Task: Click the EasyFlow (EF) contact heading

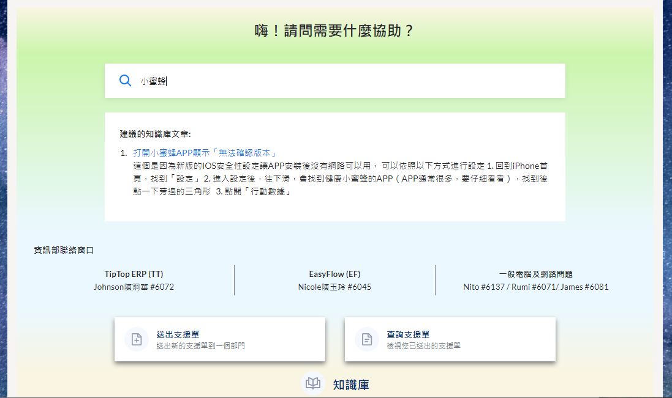Action: 334,275
